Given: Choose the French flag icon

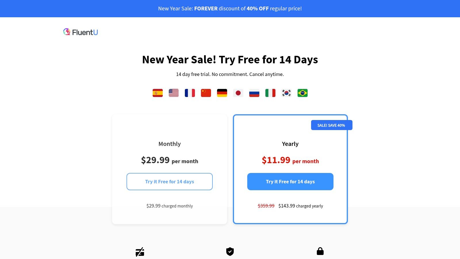Looking at the screenshot, I should (190, 93).
